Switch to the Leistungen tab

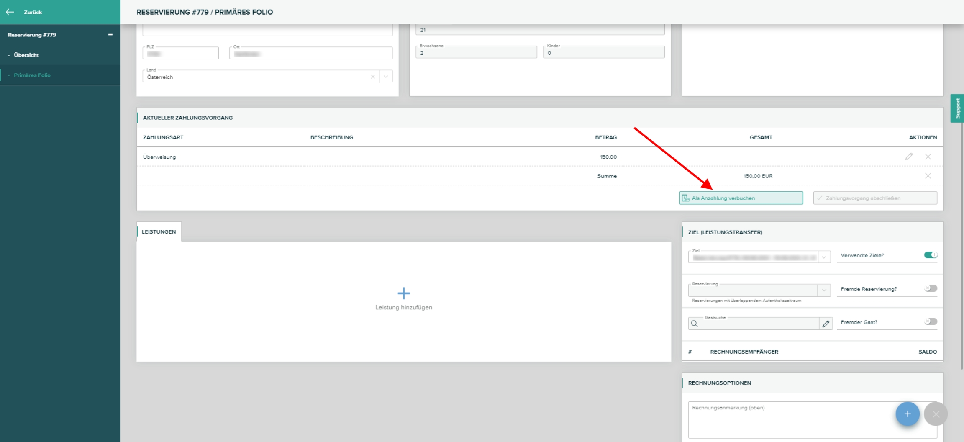point(159,231)
